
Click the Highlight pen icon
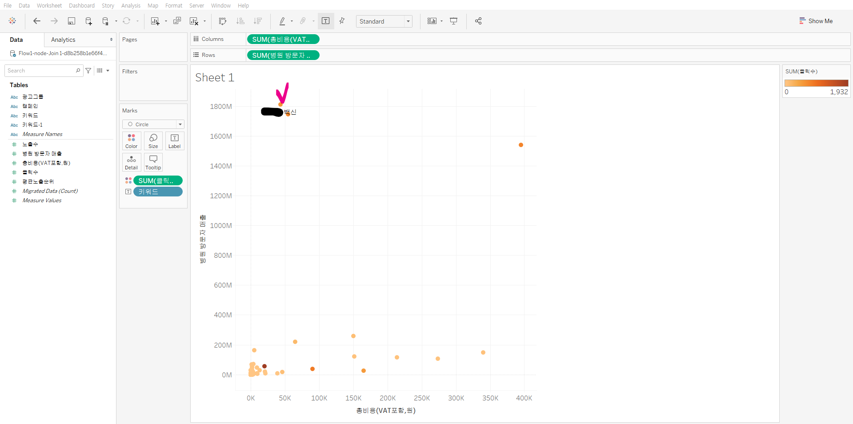pos(282,21)
